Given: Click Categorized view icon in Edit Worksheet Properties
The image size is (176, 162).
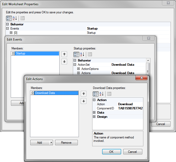Looking at the screenshot, I should 9,18.
